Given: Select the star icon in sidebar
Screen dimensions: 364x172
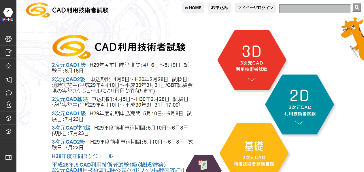Looking at the screenshot, I should coord(8,66).
